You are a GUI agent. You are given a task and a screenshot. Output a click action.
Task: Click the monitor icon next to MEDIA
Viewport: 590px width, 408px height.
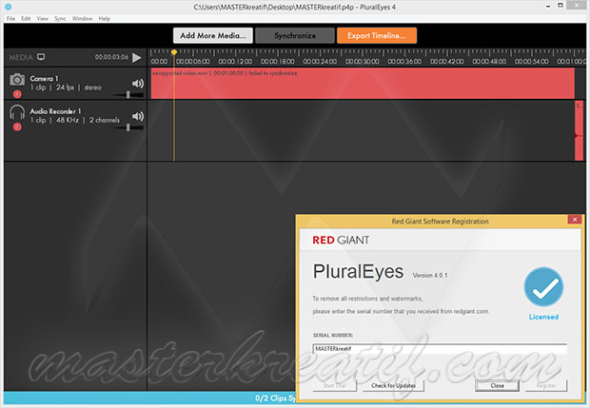pyautogui.click(x=41, y=57)
